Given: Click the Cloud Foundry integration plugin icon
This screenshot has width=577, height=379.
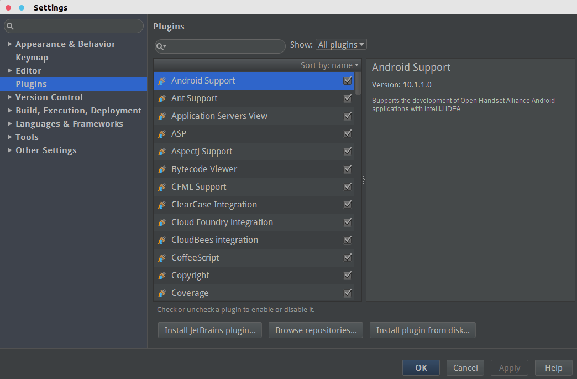Looking at the screenshot, I should click(x=162, y=222).
